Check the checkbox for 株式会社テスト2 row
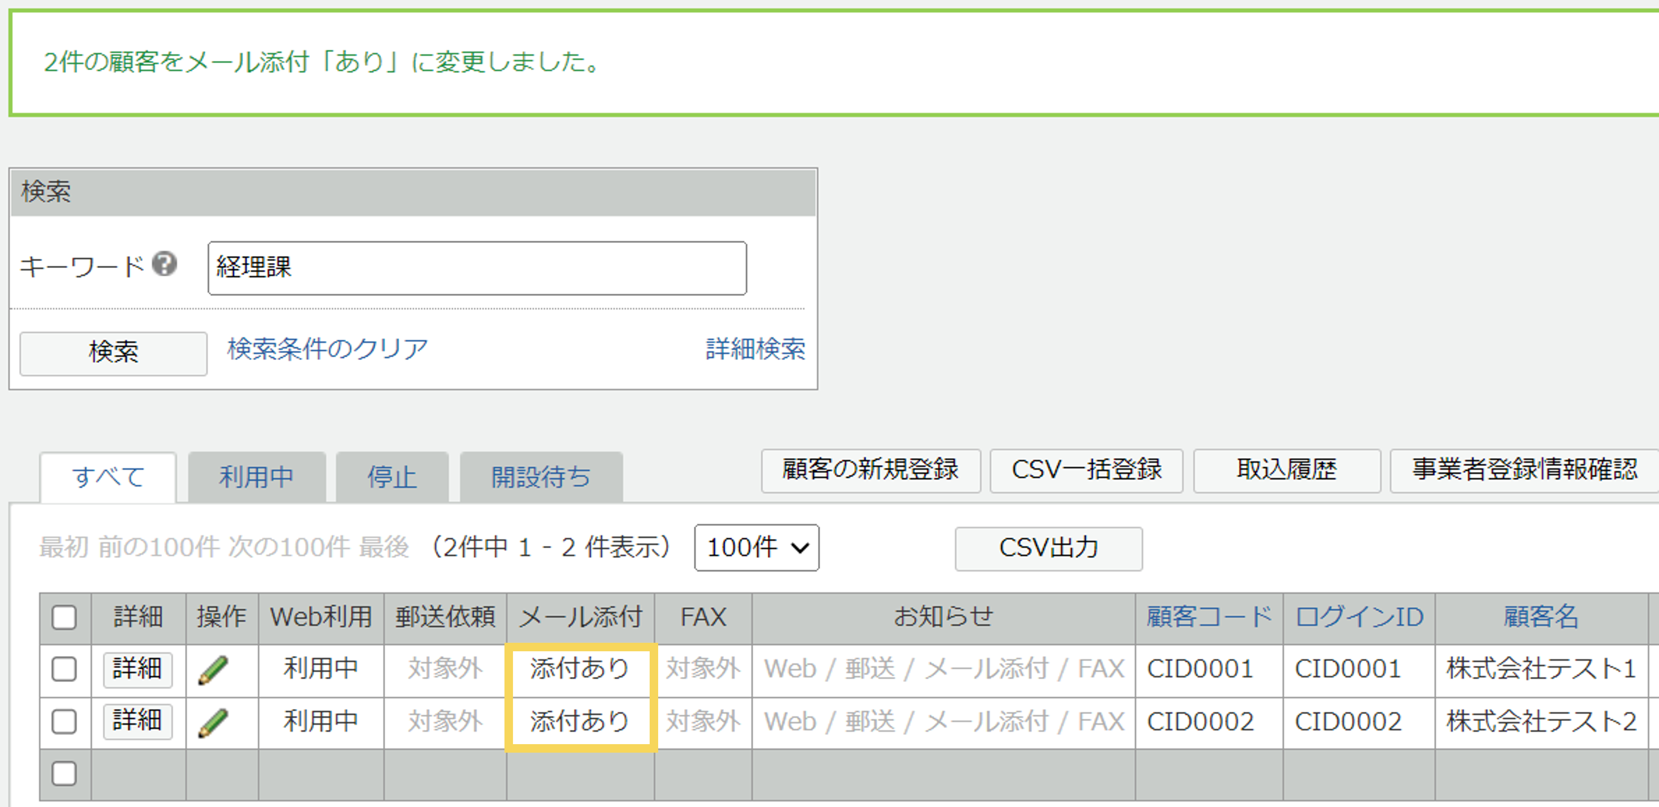Image resolution: width=1659 pixels, height=807 pixels. click(x=64, y=721)
